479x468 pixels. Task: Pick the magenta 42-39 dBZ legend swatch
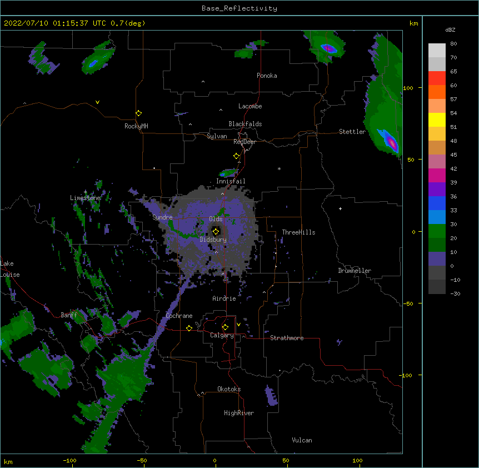point(437,175)
